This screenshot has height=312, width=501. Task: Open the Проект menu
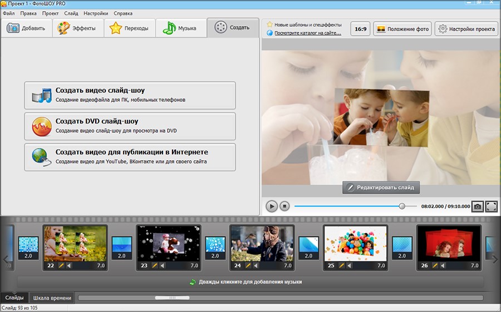coord(50,13)
